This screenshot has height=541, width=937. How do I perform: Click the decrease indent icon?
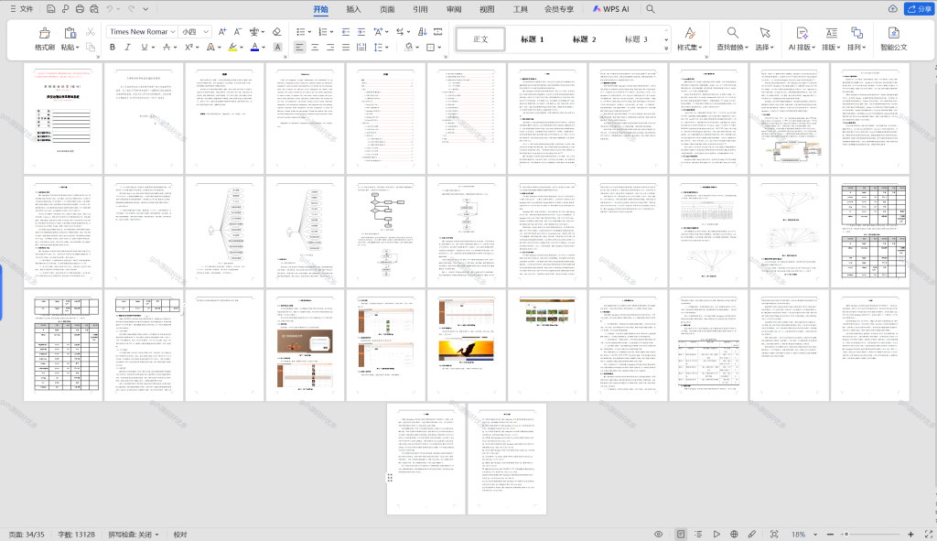pos(345,32)
